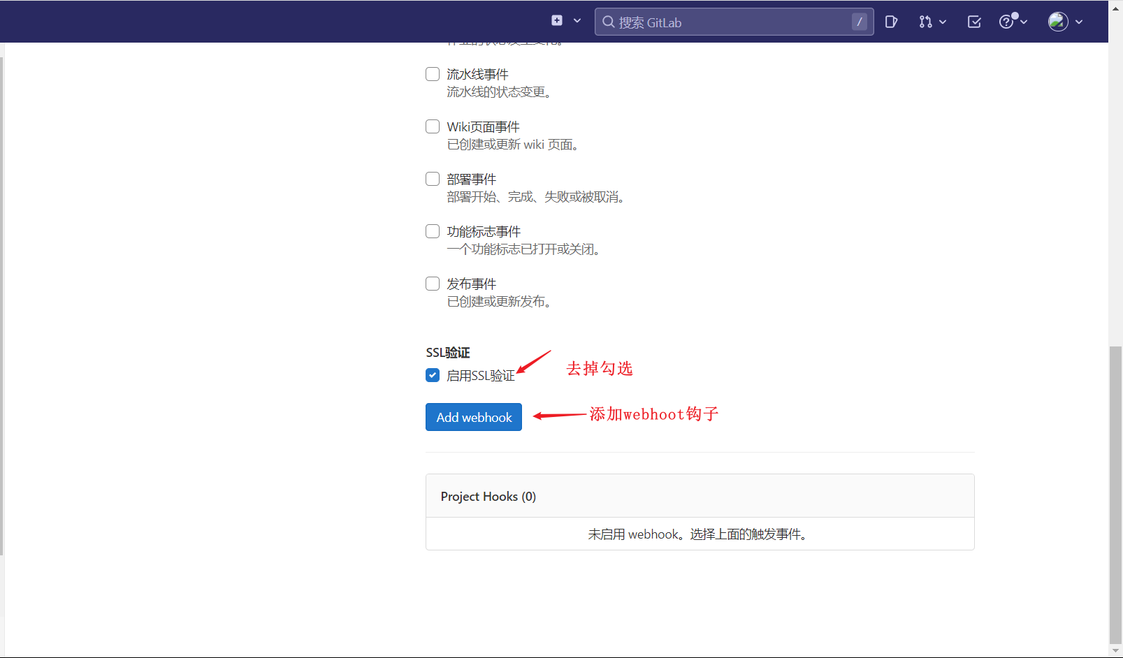1123x658 pixels.
Task: Toggle the 功能标志事件 checkbox
Action: point(433,231)
